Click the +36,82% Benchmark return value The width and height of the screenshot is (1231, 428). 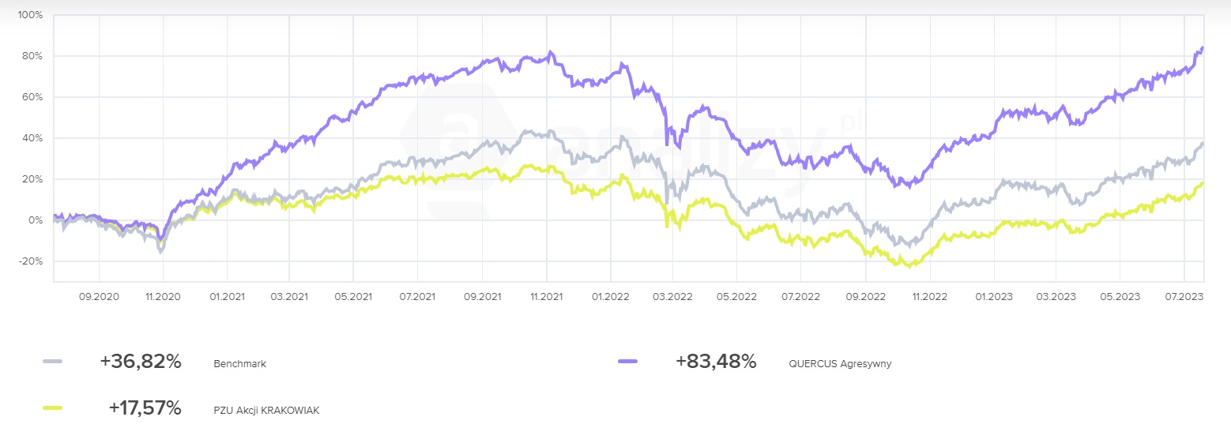[141, 362]
